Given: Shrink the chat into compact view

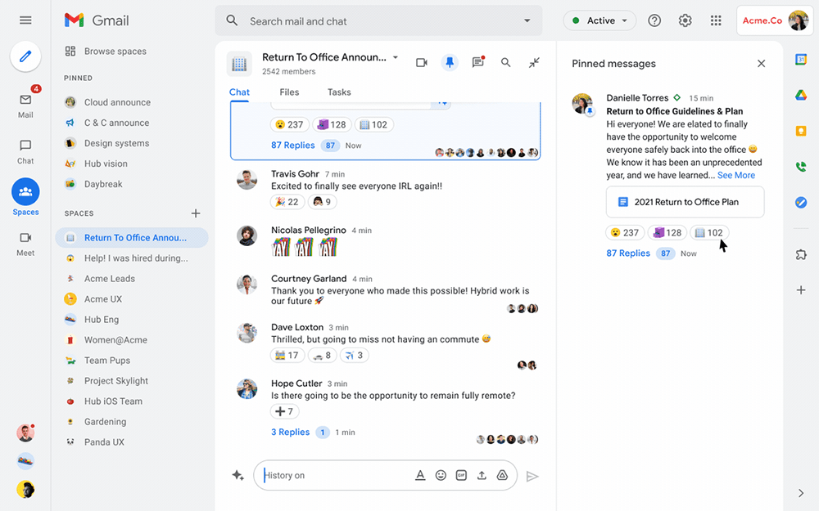Looking at the screenshot, I should coord(533,61).
